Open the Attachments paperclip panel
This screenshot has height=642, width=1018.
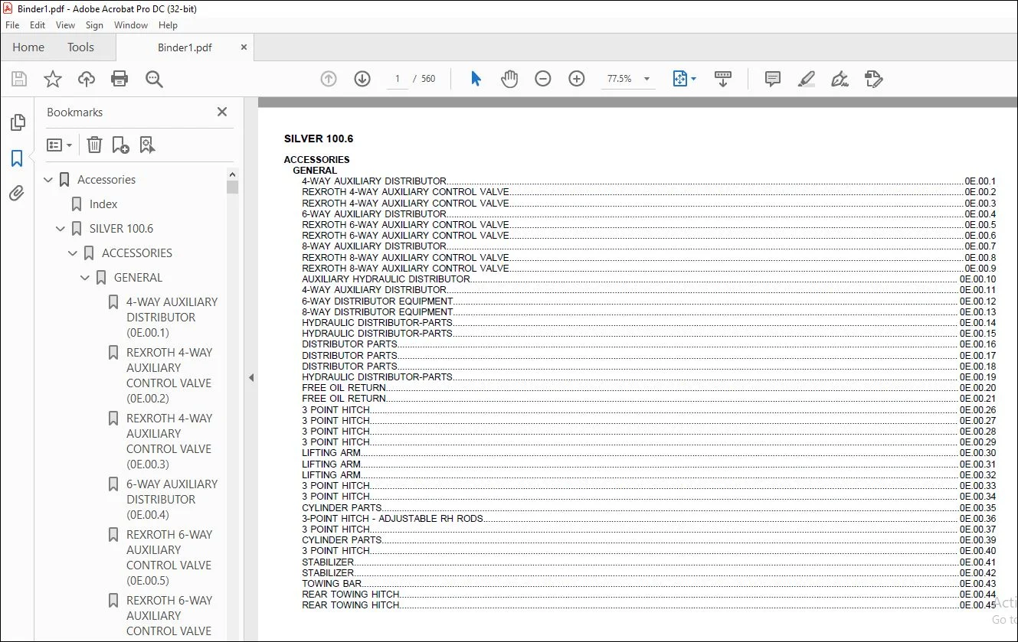[x=17, y=193]
